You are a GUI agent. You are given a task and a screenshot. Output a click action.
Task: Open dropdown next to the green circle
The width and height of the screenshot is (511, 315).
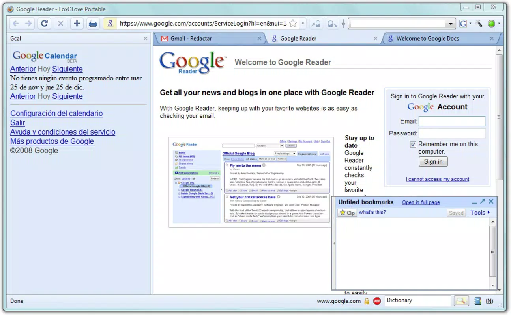coord(499,24)
